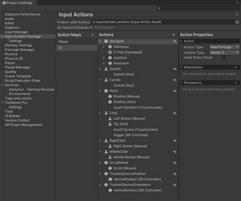Select the UI action map
Image resolution: width=241 pixels, height=201 pixels.
pos(77,48)
